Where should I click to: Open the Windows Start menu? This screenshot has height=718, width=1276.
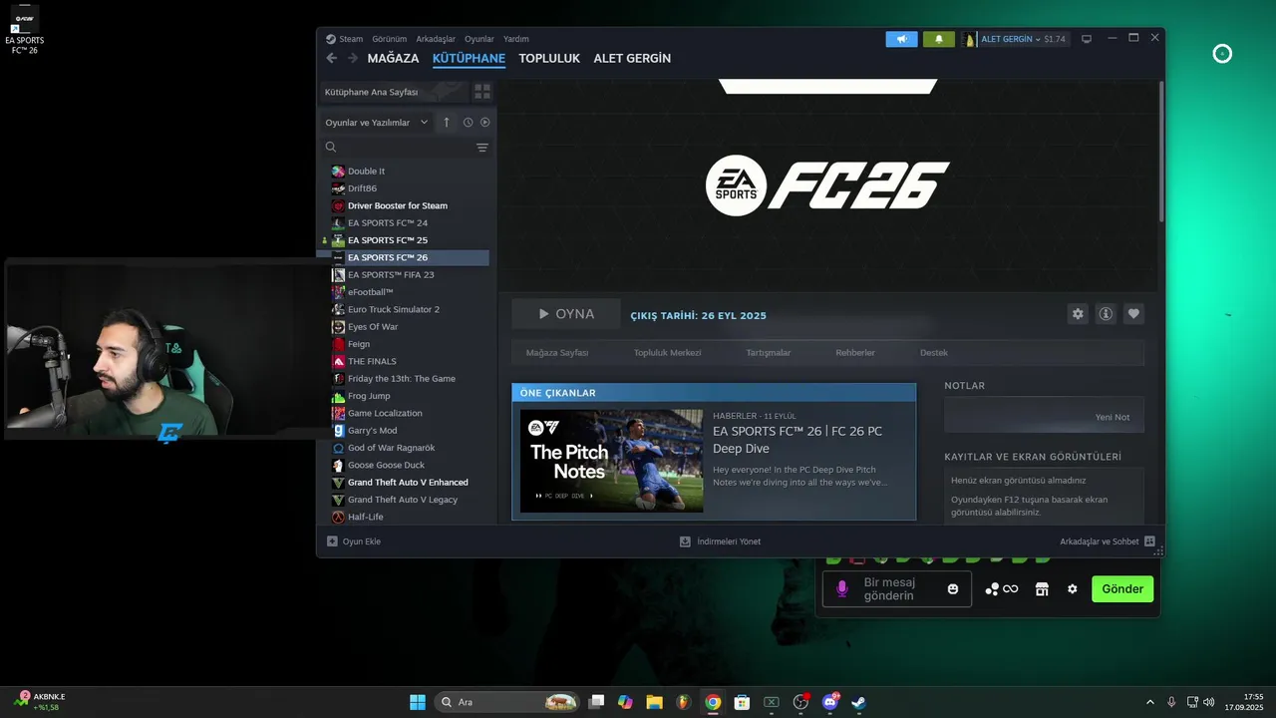point(418,702)
